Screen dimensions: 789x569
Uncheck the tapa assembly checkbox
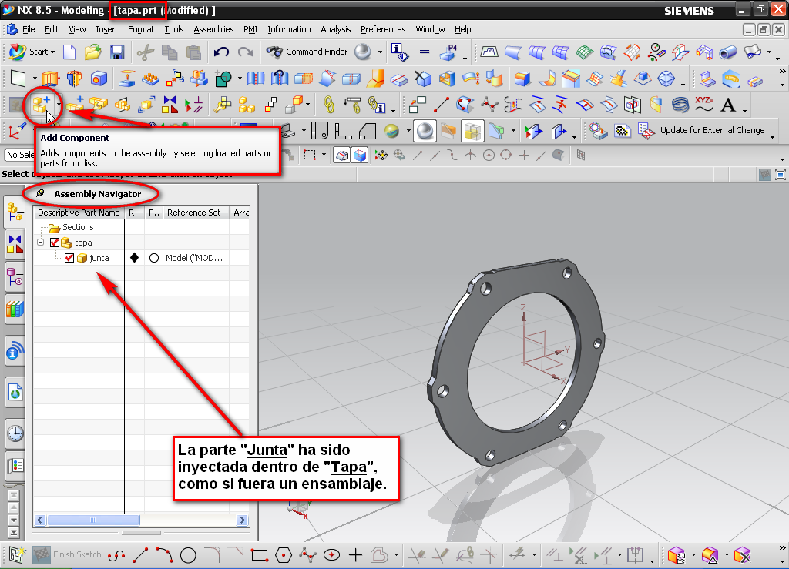[55, 243]
